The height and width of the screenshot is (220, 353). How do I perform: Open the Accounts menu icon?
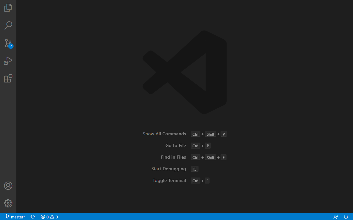click(8, 186)
